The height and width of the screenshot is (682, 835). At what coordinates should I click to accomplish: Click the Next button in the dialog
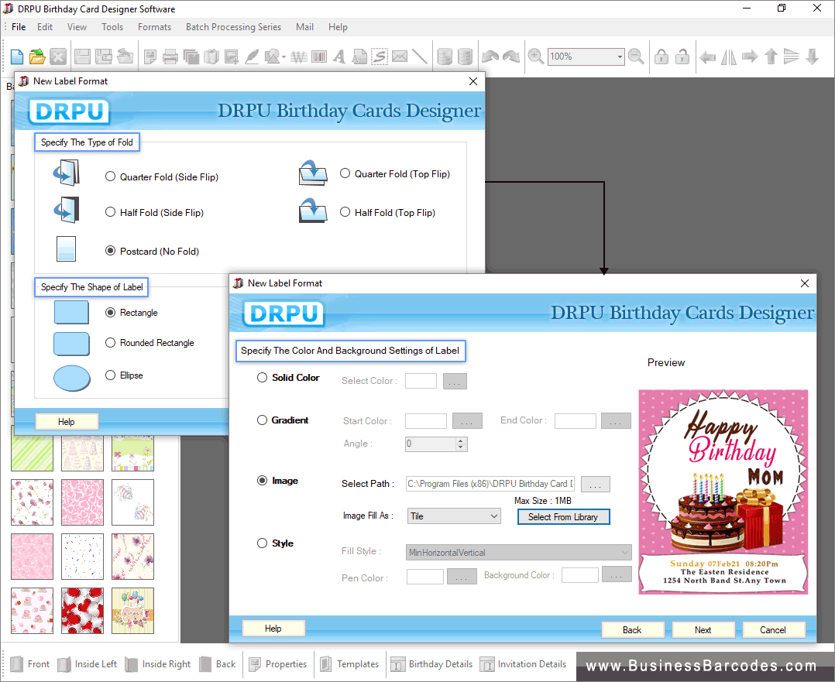(703, 630)
